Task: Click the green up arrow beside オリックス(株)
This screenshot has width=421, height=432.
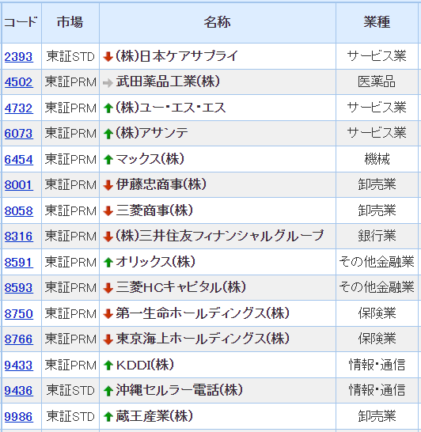Action: [108, 263]
